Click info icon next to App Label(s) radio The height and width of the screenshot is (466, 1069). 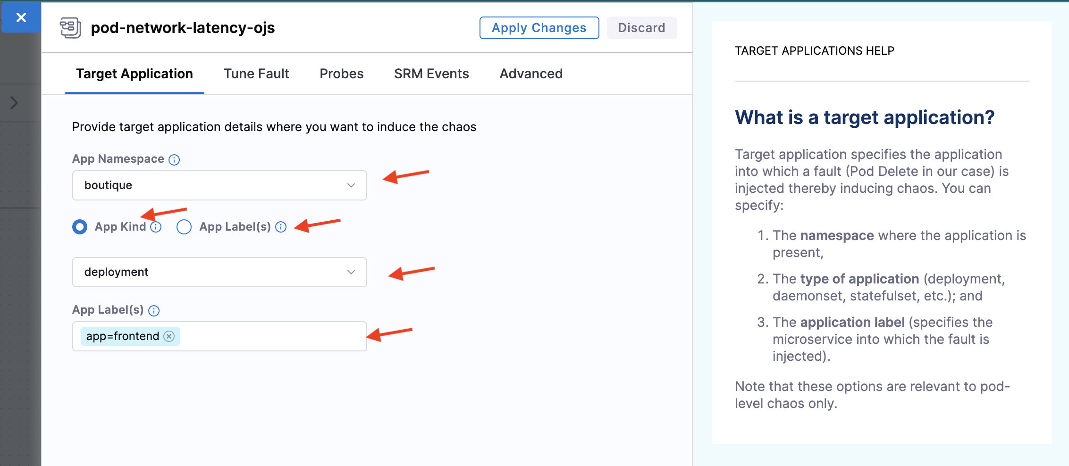click(x=281, y=227)
